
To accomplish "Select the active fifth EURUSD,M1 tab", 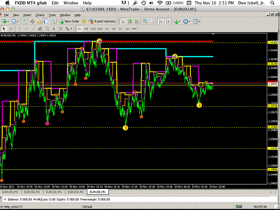I will click(x=98, y=192).
